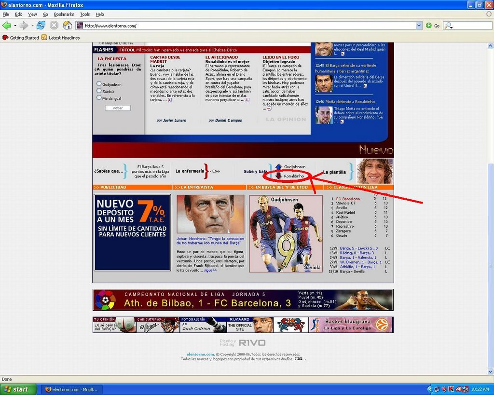The height and width of the screenshot is (395, 494).
Task: Click the elentorno.com taskbar button
Action: click(71, 389)
